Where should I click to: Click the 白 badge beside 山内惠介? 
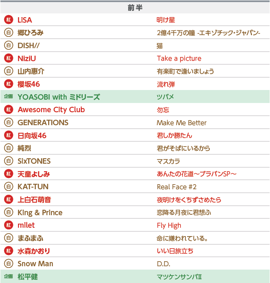click(8, 71)
